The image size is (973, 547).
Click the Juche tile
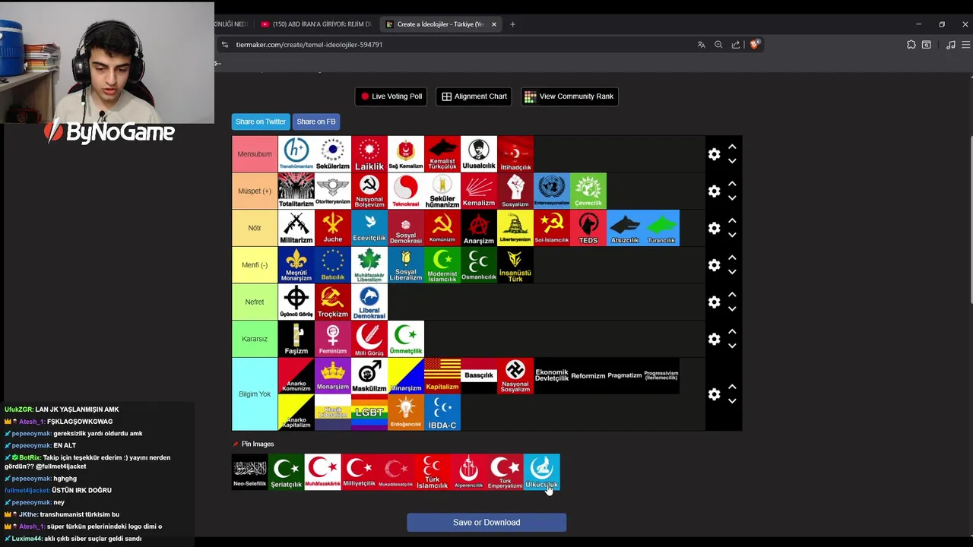point(332,228)
